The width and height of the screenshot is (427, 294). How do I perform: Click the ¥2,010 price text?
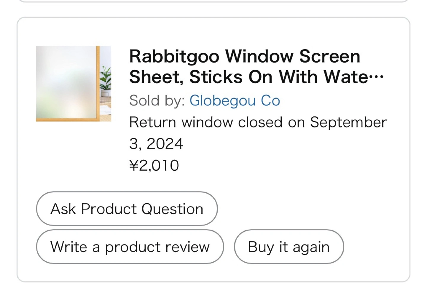(x=154, y=165)
